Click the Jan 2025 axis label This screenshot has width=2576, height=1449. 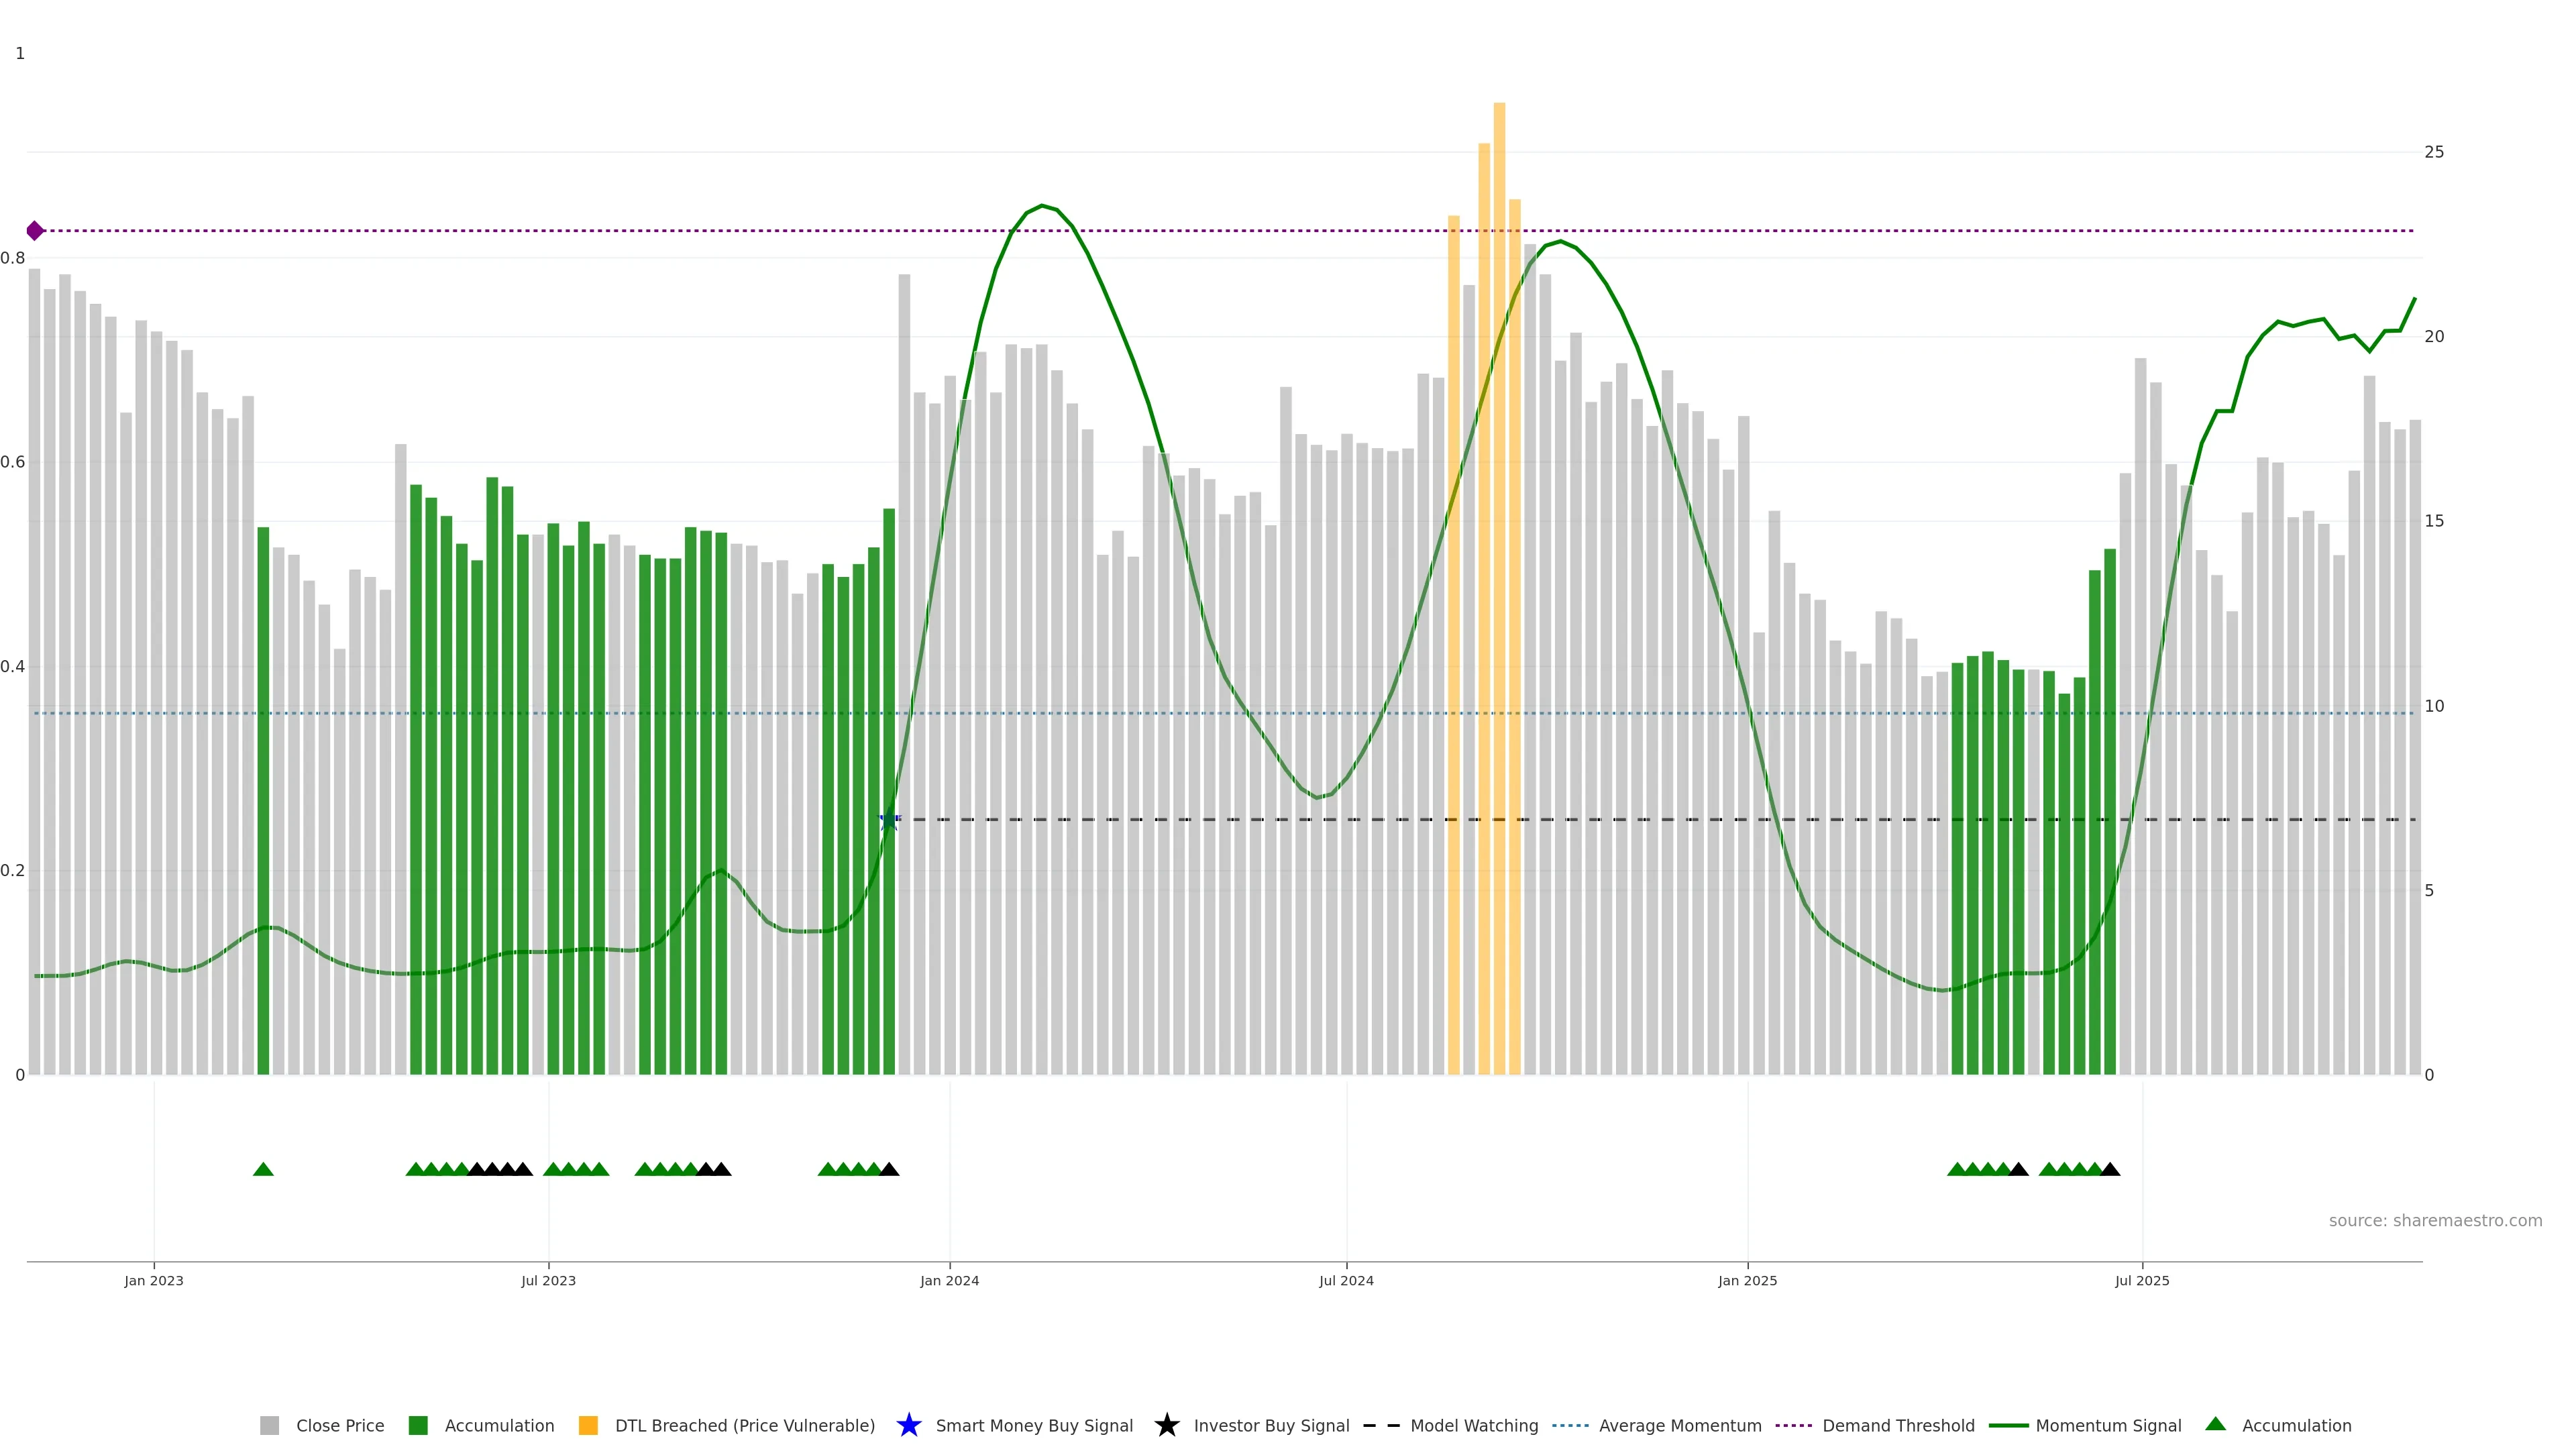point(1747,1280)
